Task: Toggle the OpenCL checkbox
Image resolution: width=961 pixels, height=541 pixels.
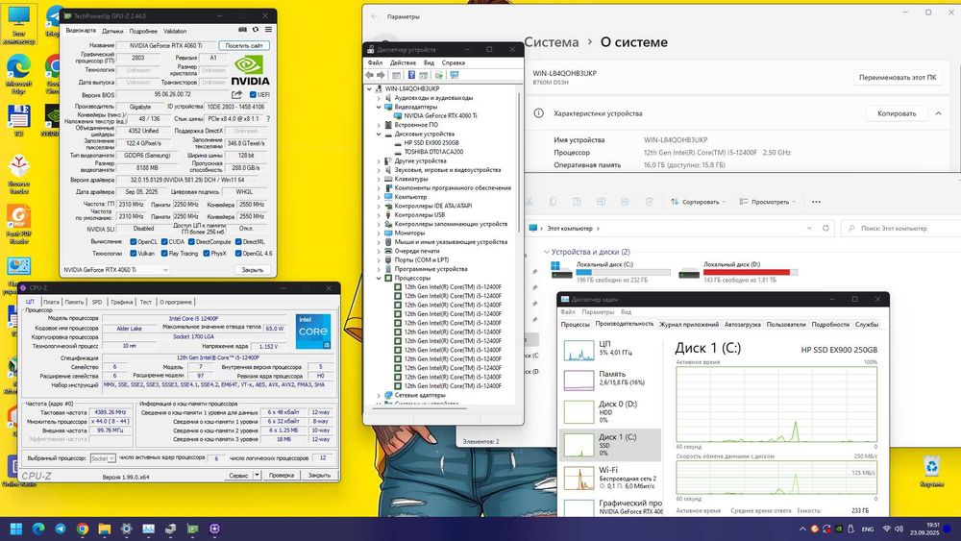Action: pos(133,241)
